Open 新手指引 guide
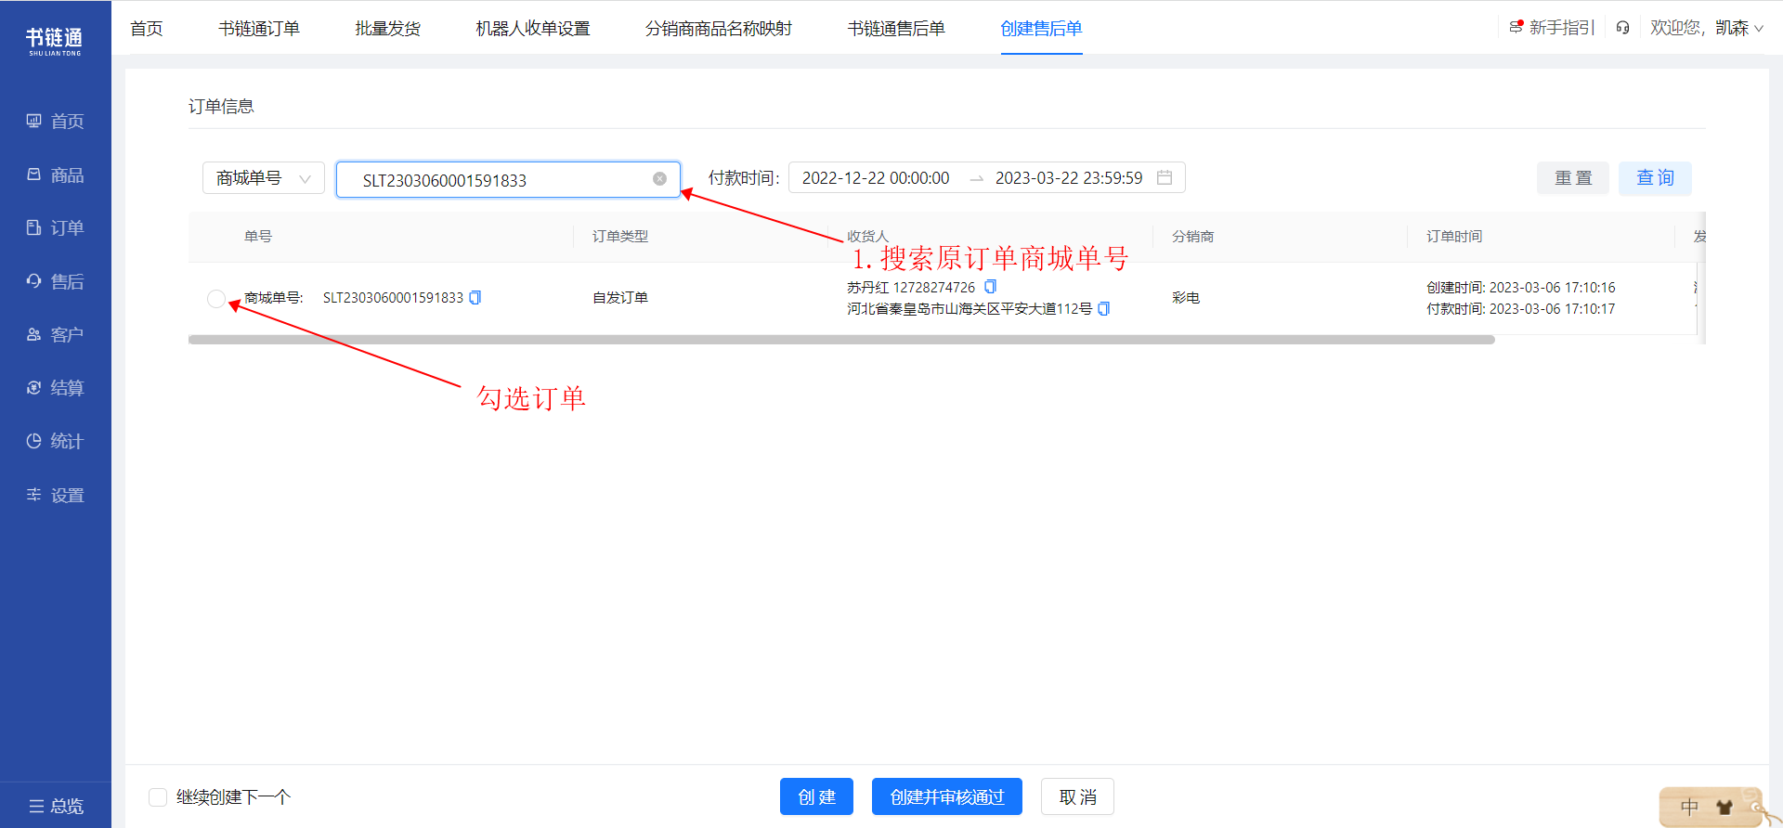Screen dimensions: 1783x828 [x=1551, y=28]
